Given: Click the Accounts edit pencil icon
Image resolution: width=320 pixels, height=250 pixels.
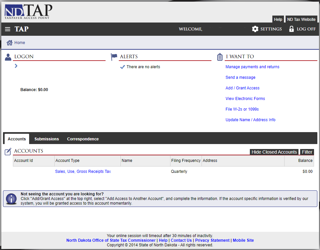Looking at the screenshot, I should (x=8, y=152).
